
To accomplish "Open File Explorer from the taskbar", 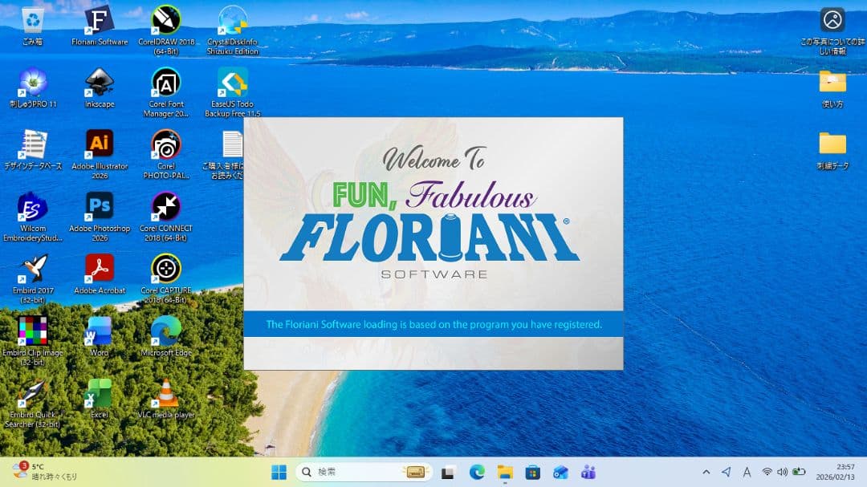I will coord(505,472).
